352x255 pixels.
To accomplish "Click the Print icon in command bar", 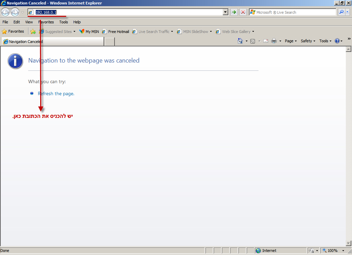I will pyautogui.click(x=274, y=41).
